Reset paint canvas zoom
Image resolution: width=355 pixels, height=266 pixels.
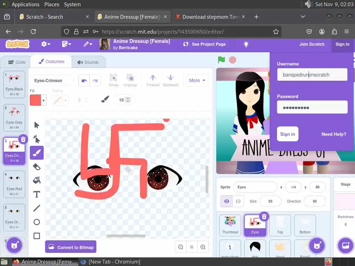point(191,247)
